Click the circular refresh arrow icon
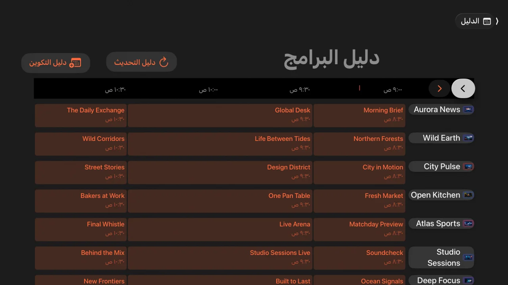Viewport: 508px width, 285px height. [x=164, y=62]
